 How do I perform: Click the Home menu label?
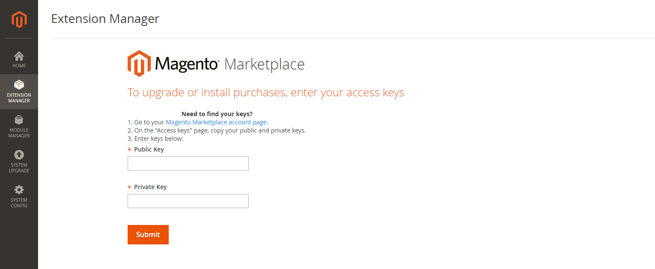(19, 66)
